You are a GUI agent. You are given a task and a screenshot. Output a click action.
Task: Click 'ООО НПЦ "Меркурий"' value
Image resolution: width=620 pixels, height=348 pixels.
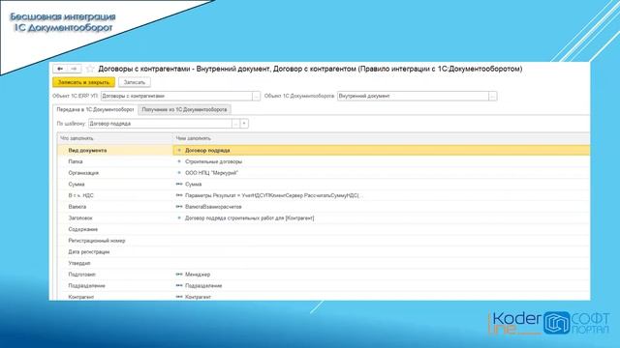[211, 173]
